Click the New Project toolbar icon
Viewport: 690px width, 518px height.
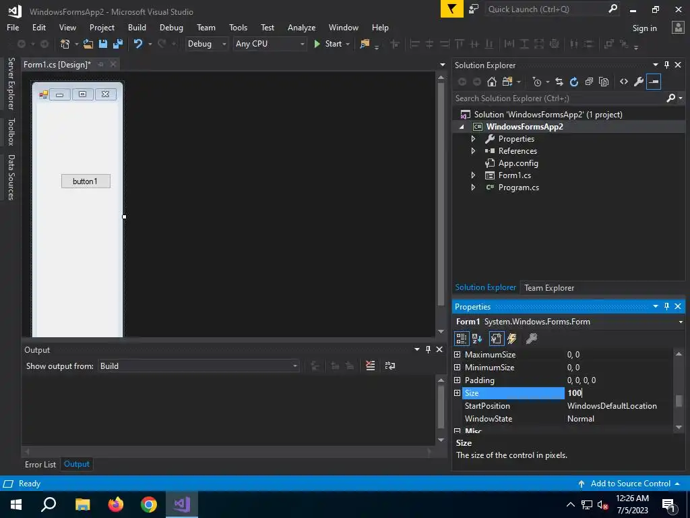pos(65,44)
